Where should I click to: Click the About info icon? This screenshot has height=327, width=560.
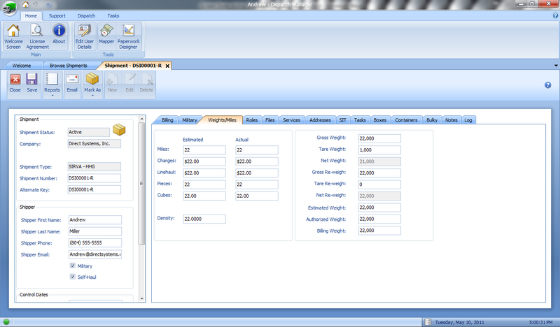[x=59, y=36]
